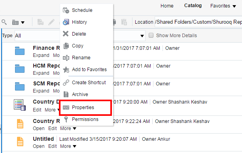Click the Schedule clock icon in menu
Image resolution: width=242 pixels, height=153 pixels.
click(x=66, y=10)
